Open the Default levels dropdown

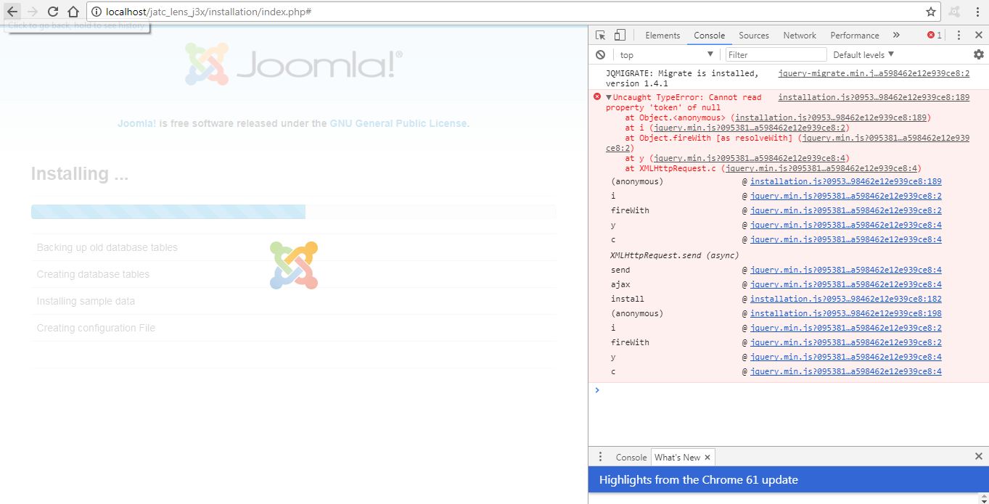(863, 54)
